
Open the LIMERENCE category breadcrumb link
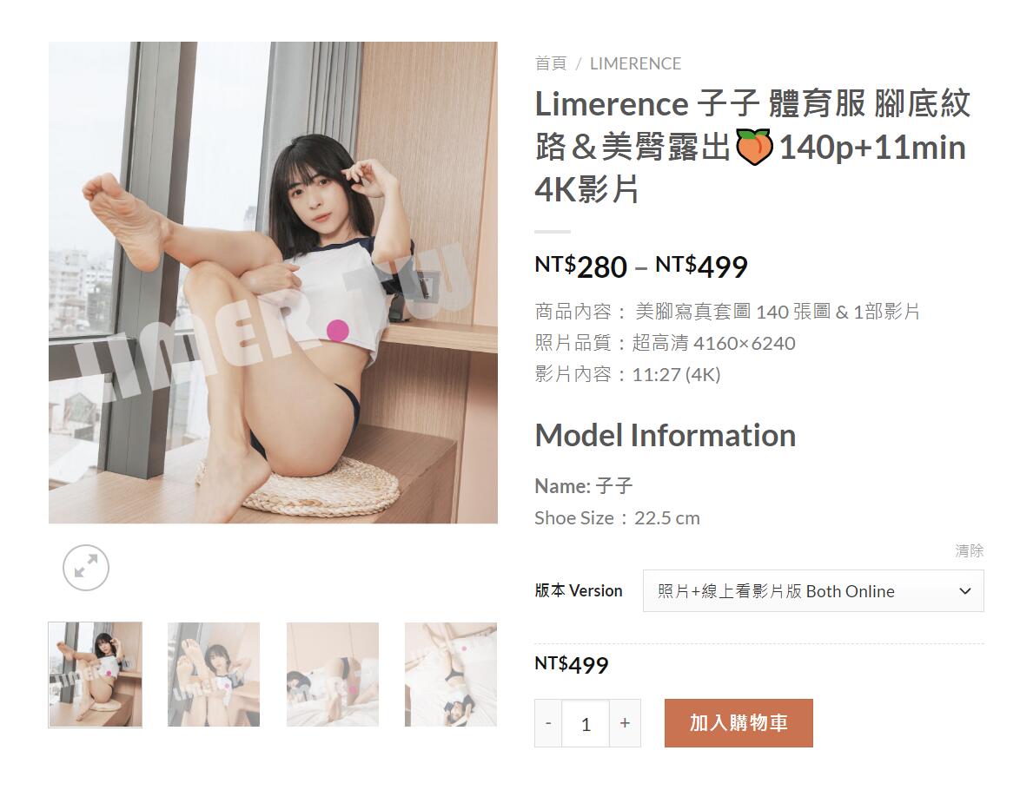(635, 63)
